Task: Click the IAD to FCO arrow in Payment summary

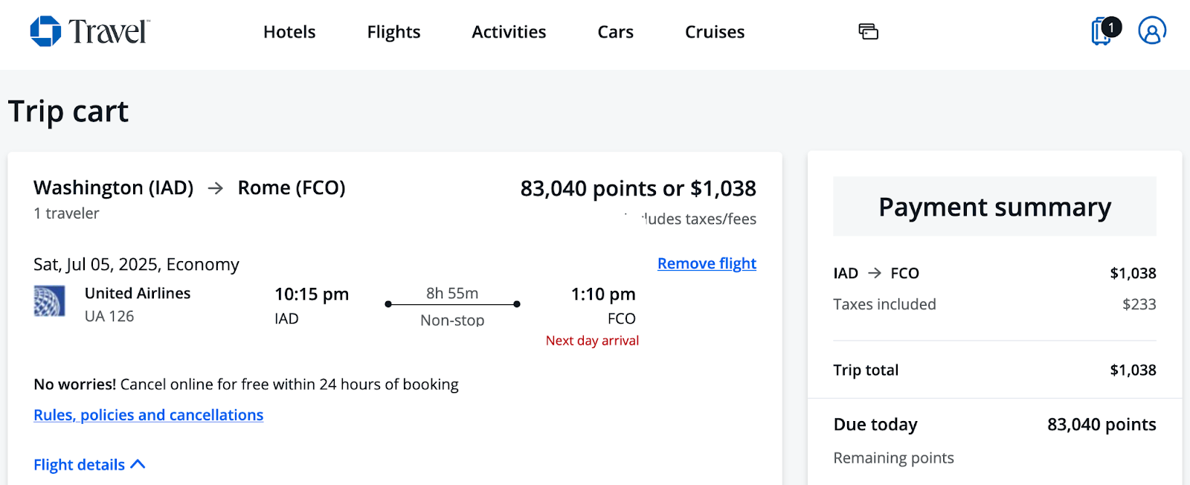Action: pyautogui.click(x=875, y=273)
